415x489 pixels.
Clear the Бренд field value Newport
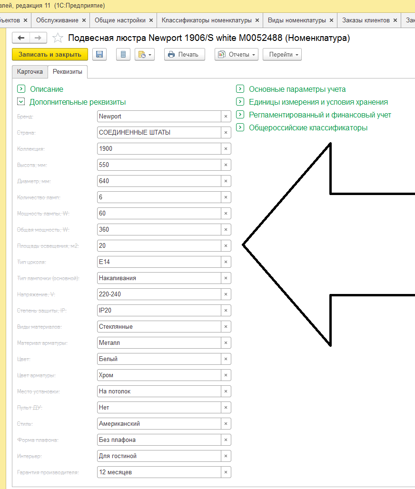(226, 117)
